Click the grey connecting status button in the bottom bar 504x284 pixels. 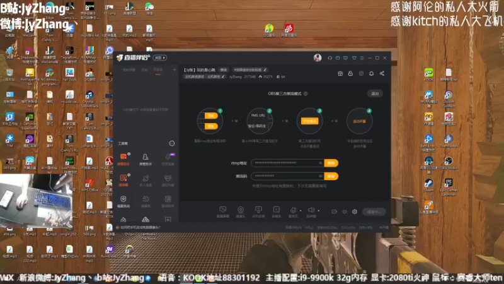(x=374, y=211)
